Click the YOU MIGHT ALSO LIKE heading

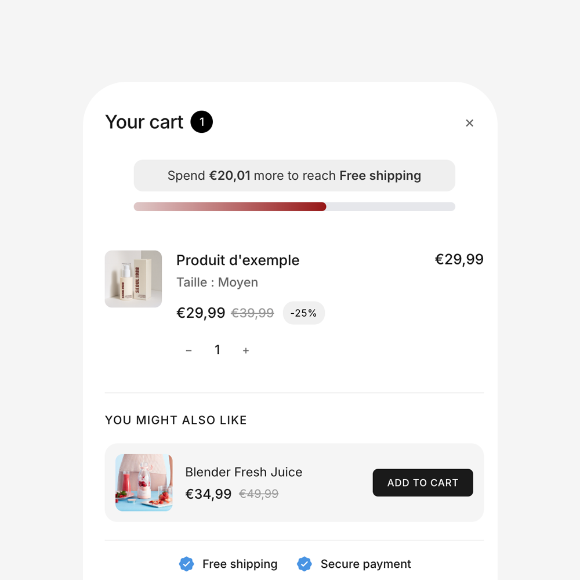click(176, 420)
